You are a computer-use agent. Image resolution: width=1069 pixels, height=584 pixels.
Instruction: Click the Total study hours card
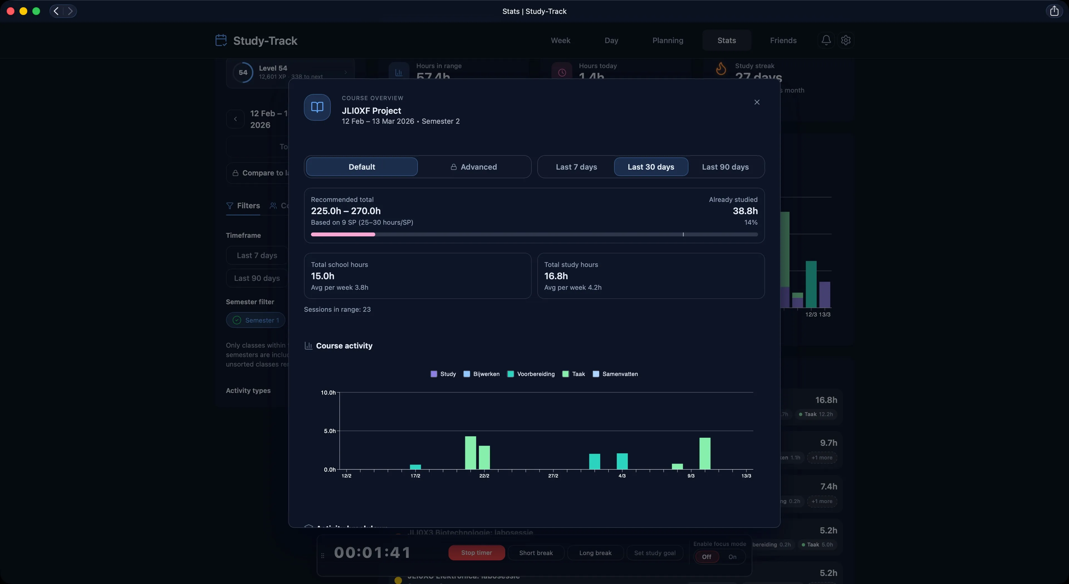tap(651, 276)
